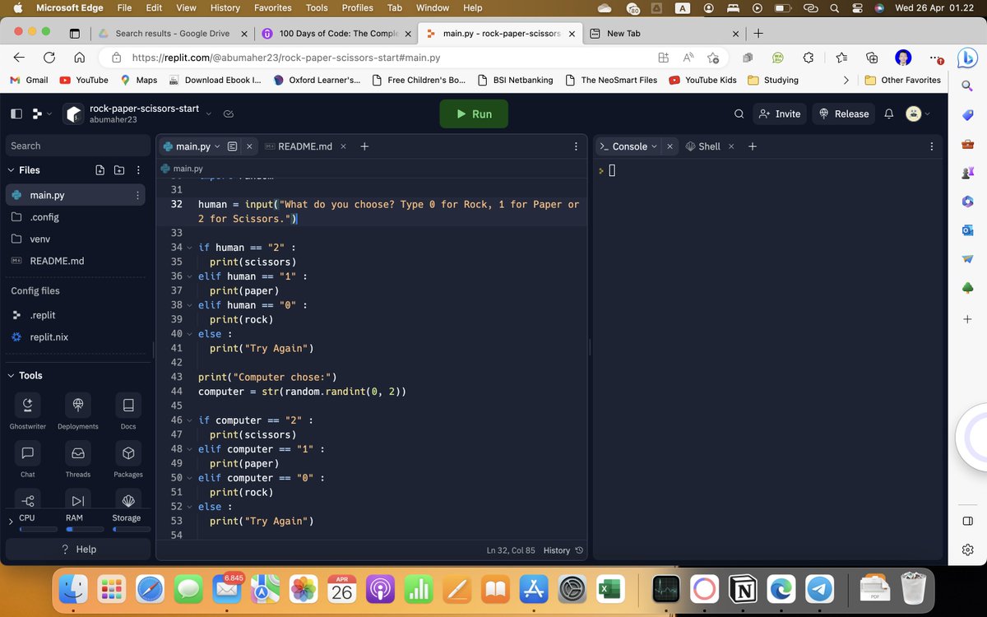Open the browser Extensions puzzle icon
Viewport: 987px width, 617px height.
coord(808,58)
